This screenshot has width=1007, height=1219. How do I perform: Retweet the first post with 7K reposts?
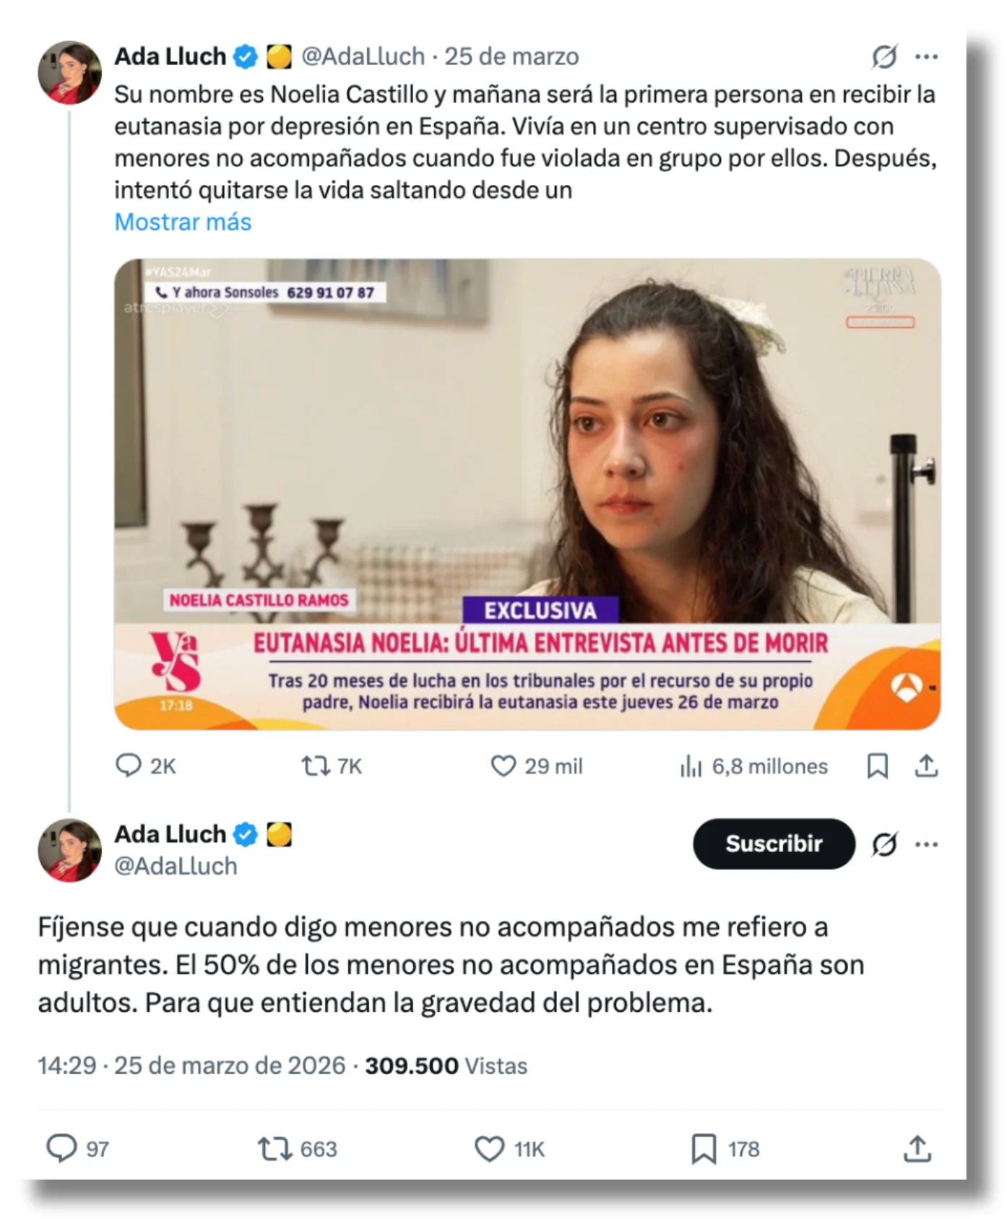316,765
